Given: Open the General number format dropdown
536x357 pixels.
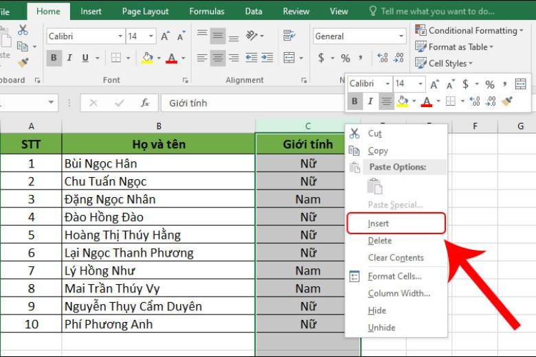Looking at the screenshot, I should [x=401, y=36].
